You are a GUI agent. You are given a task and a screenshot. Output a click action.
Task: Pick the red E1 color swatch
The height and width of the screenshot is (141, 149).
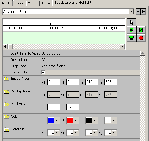coord(70,120)
